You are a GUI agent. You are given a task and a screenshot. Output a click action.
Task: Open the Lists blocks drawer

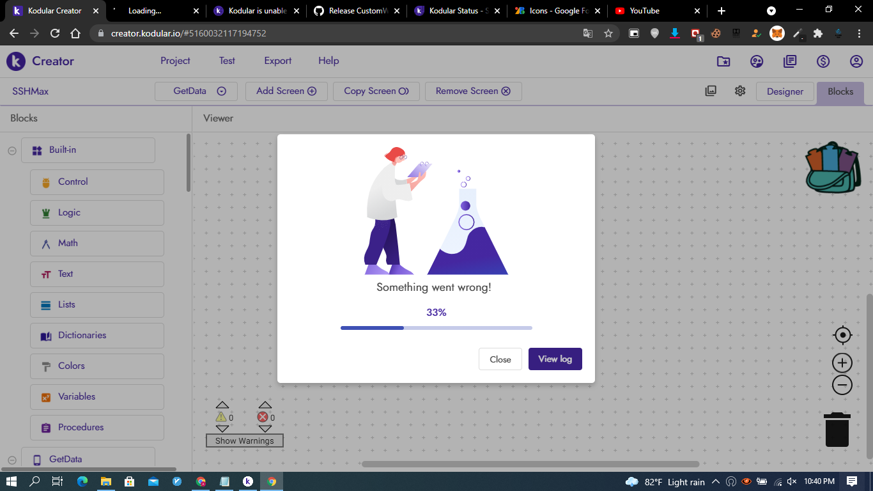click(x=97, y=304)
